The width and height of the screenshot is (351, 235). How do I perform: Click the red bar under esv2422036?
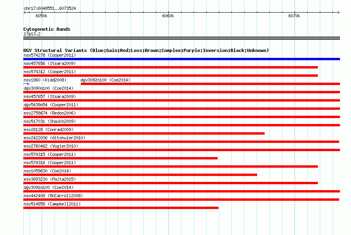click(x=181, y=142)
